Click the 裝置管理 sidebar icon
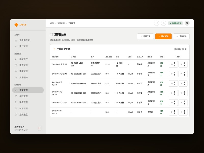Image resolution: width=204 pixels, height=153 pixels. (x=16, y=109)
